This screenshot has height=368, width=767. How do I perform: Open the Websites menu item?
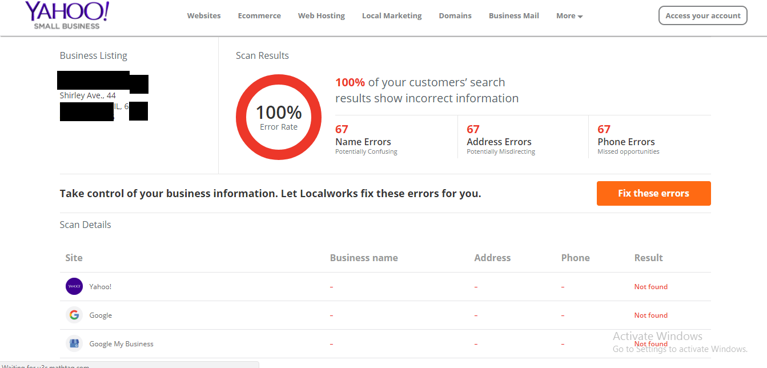click(x=204, y=15)
